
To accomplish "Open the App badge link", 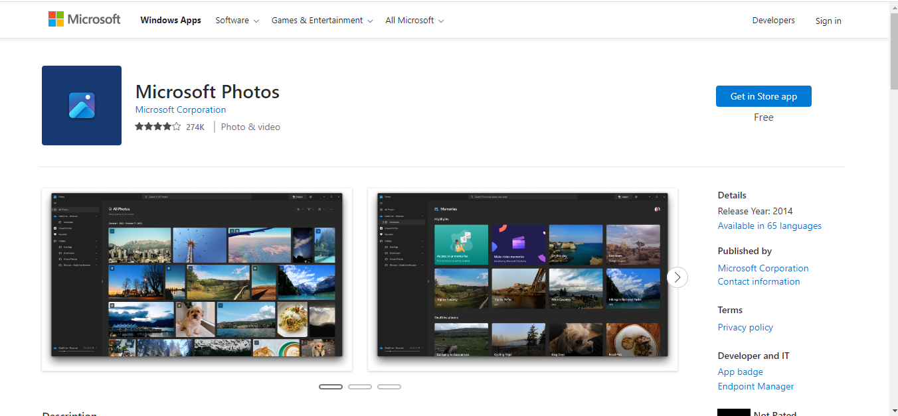I will coord(741,372).
